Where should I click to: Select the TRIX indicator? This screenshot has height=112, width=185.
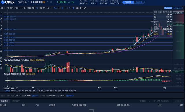pyautogui.click(x=47, y=91)
